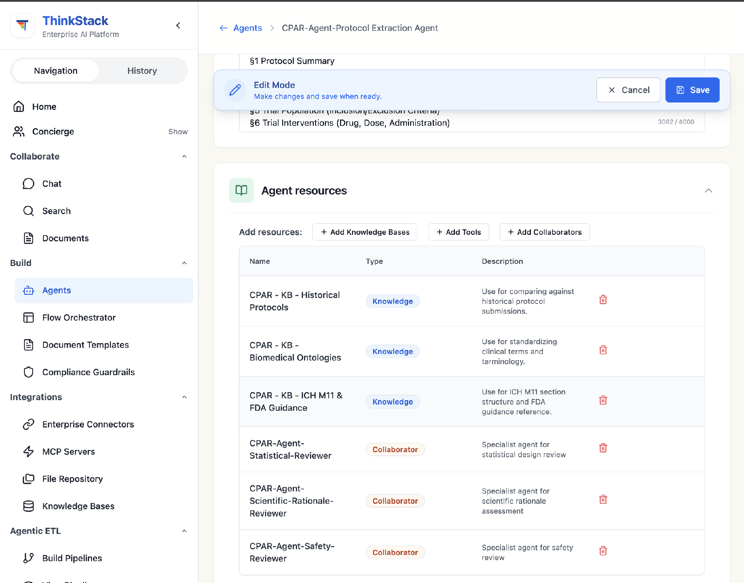
Task: Click the Edit Mode pencil icon
Action: tap(235, 90)
